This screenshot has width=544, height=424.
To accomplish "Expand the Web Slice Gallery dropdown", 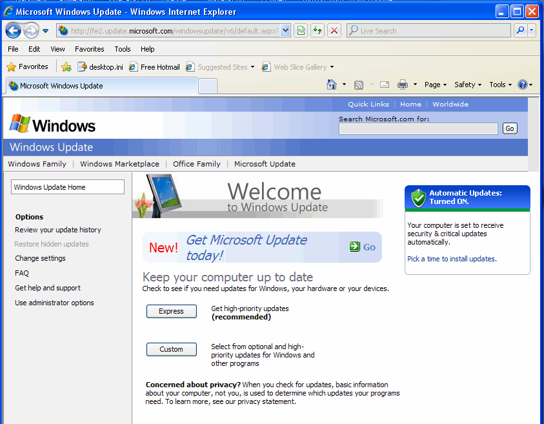I will (332, 67).
